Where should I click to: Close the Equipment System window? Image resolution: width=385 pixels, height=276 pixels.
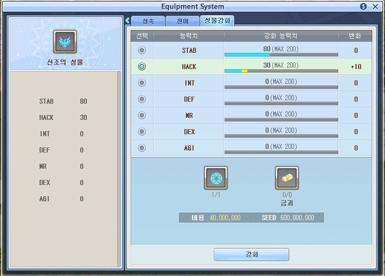(375, 7)
